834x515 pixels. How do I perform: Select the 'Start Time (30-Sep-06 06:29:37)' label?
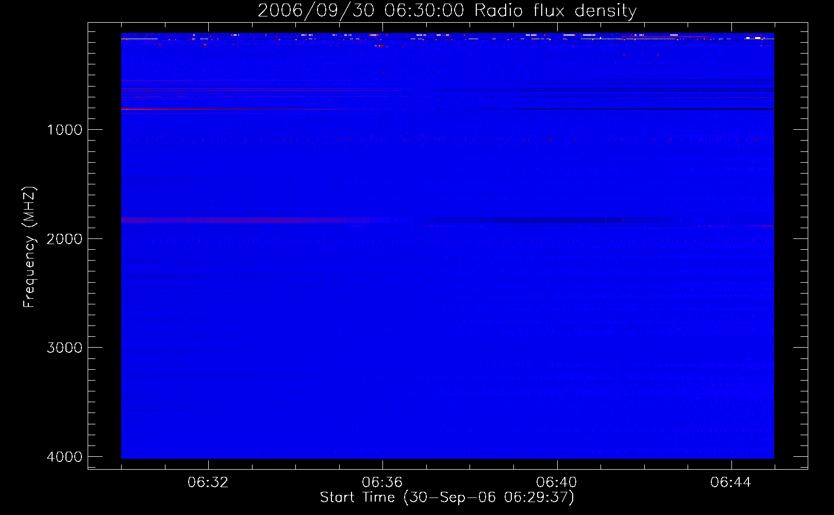click(447, 497)
